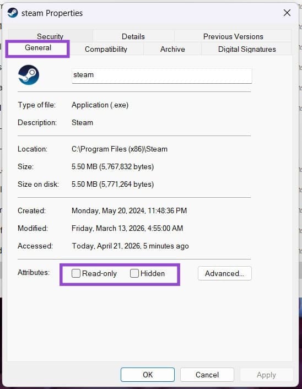This screenshot has width=302, height=389.
Task: Switch to the Security tab
Action: click(50, 36)
